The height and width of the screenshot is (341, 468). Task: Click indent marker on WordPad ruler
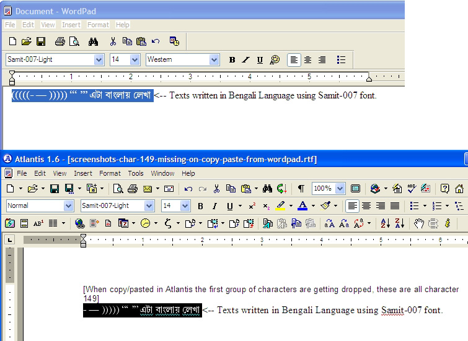(12, 78)
